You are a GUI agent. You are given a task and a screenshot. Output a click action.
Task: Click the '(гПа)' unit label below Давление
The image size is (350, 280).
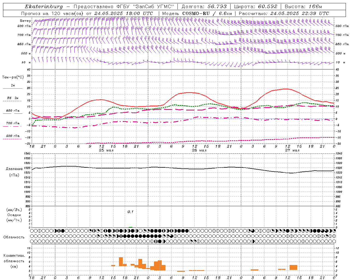click(x=14, y=175)
